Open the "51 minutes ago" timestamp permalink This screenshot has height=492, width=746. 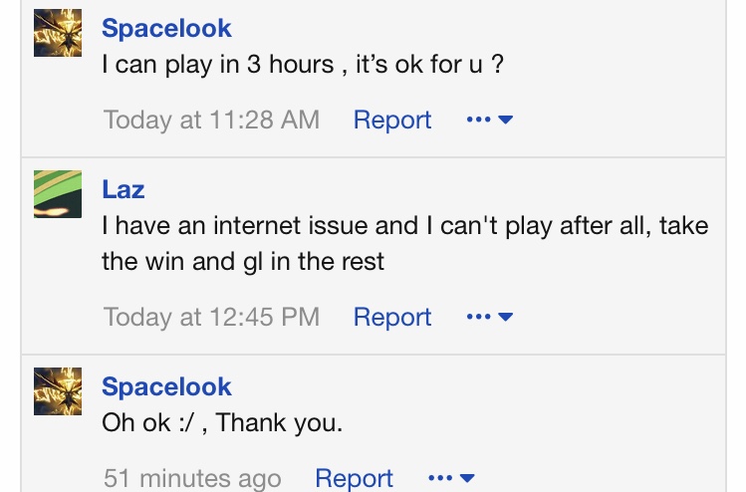[192, 478]
